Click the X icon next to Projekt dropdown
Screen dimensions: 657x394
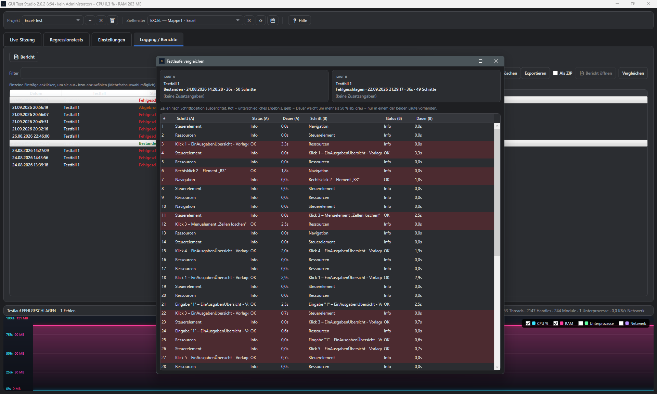(x=101, y=21)
